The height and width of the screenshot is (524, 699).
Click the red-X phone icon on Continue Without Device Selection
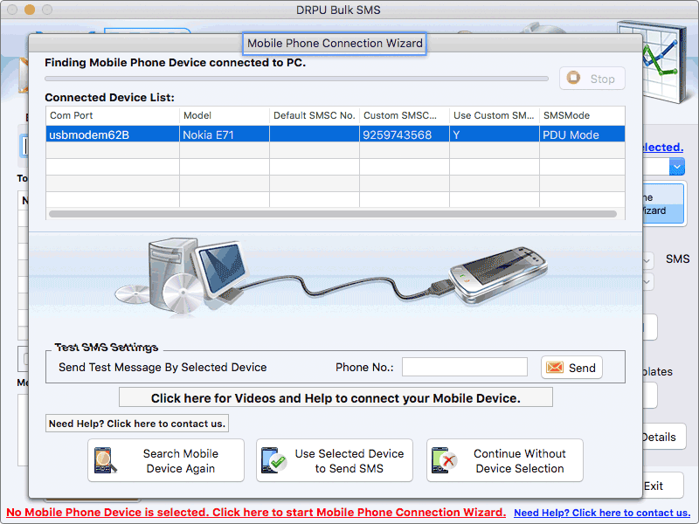tap(442, 459)
